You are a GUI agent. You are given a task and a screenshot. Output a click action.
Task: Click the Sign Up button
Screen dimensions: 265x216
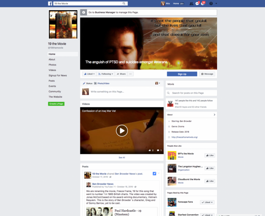coord(182,74)
